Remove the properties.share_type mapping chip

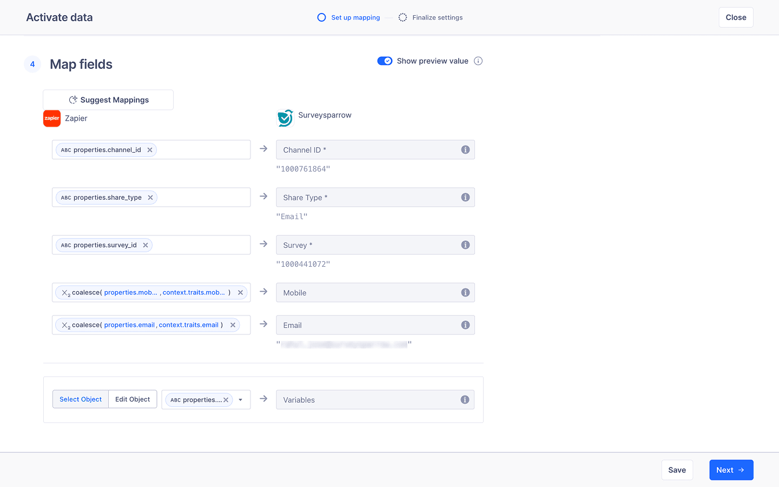pyautogui.click(x=150, y=198)
